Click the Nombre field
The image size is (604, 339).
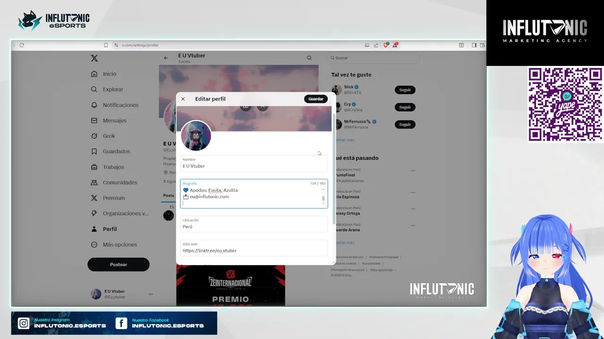[254, 163]
